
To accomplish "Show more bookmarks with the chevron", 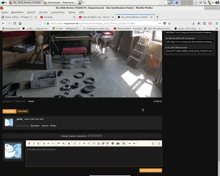I will tap(216, 29).
